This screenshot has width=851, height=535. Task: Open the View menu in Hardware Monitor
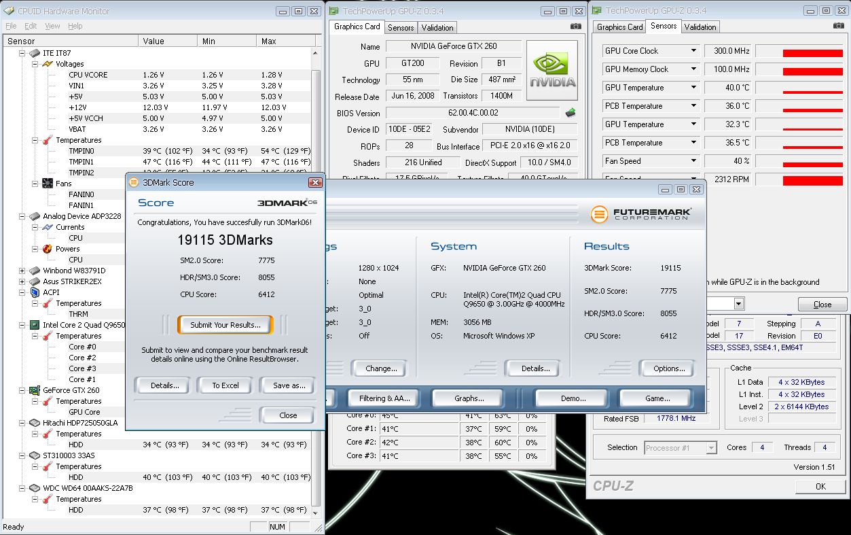[52, 26]
